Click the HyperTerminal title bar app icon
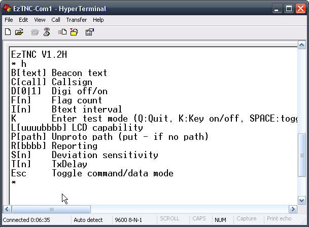Viewport: 309px width, 227px height. (7, 8)
